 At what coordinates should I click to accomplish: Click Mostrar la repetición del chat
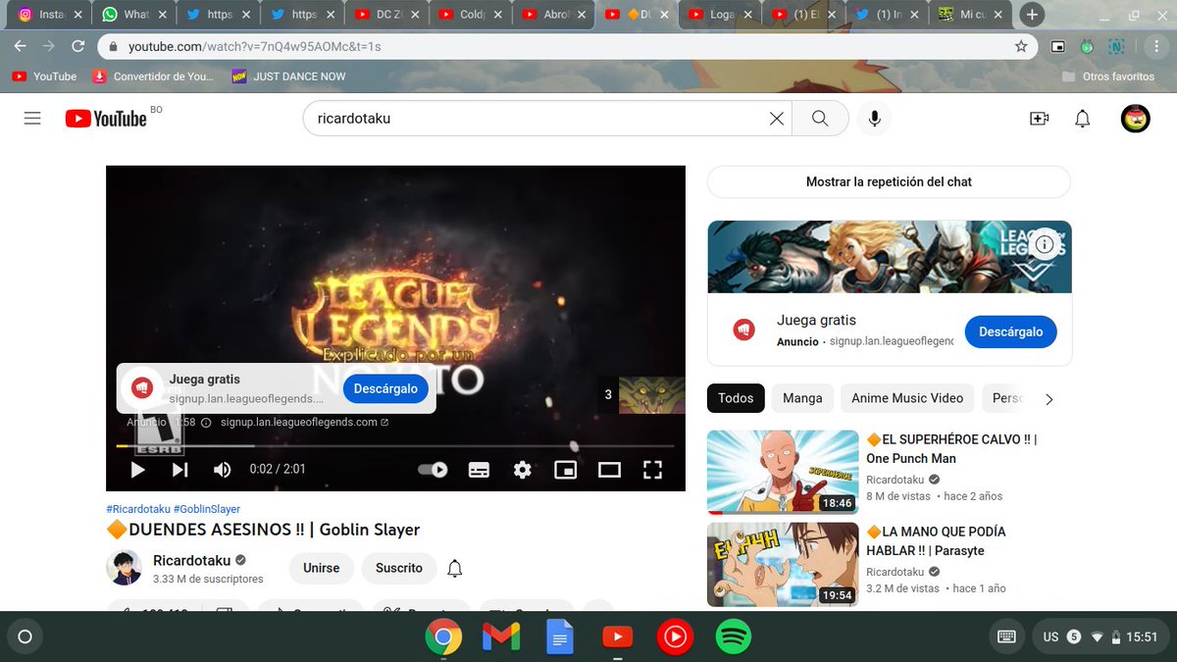(889, 181)
